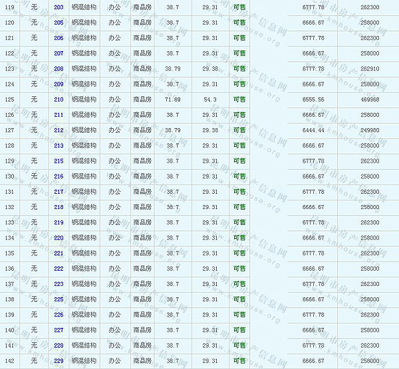Click the 可售 status in row 125
Image resolution: width=399 pixels, height=369 pixels.
239,100
